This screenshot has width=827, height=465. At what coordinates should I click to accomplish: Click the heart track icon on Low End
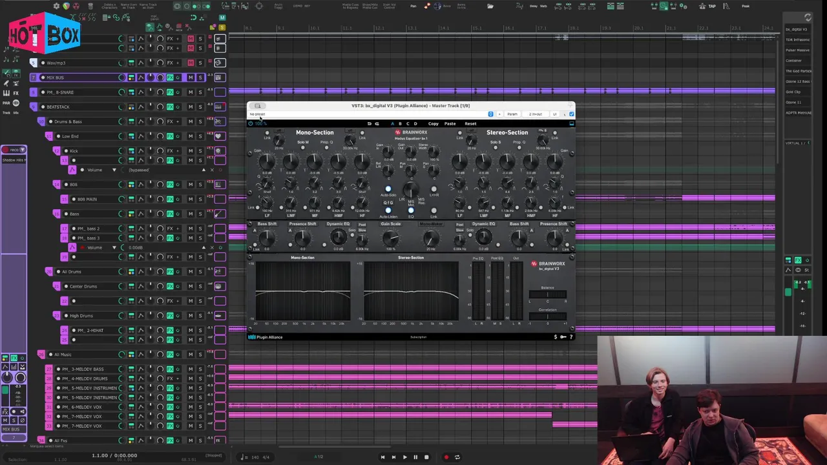(x=219, y=136)
